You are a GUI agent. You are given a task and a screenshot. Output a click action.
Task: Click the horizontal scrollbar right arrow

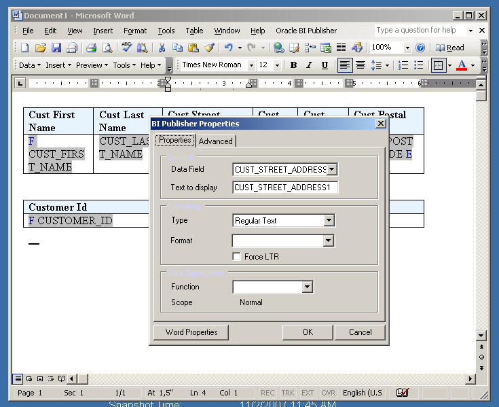470,379
